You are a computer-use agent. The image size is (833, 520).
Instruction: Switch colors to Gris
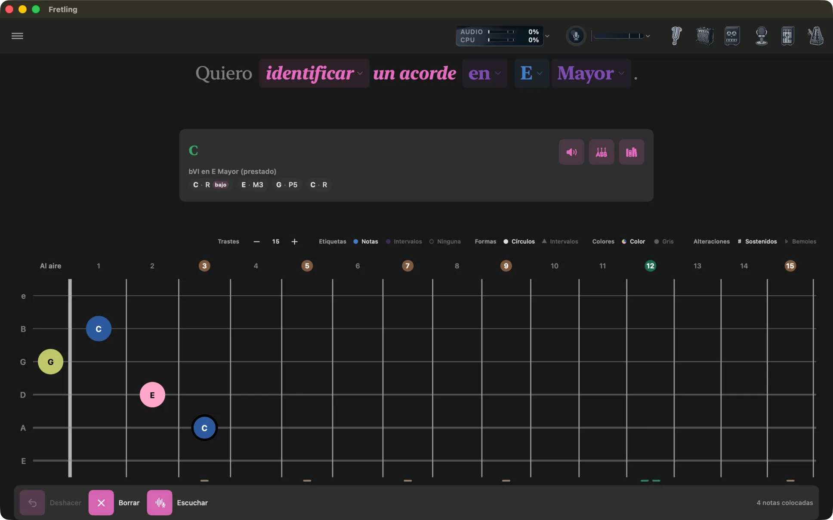coord(664,242)
